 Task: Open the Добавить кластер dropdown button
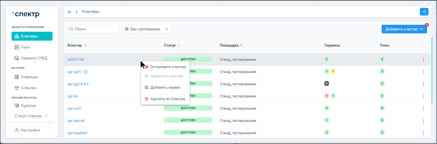pos(404,29)
